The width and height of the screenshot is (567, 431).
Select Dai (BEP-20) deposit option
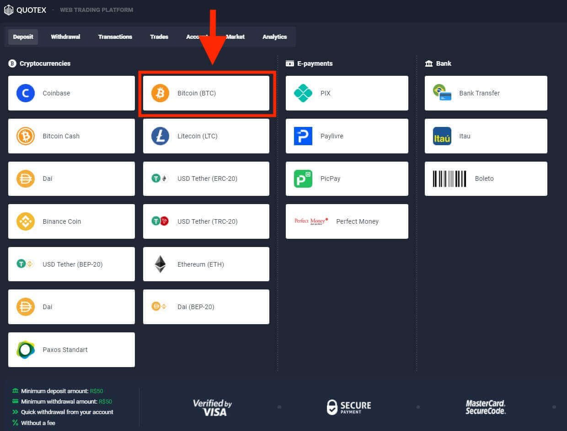(206, 307)
